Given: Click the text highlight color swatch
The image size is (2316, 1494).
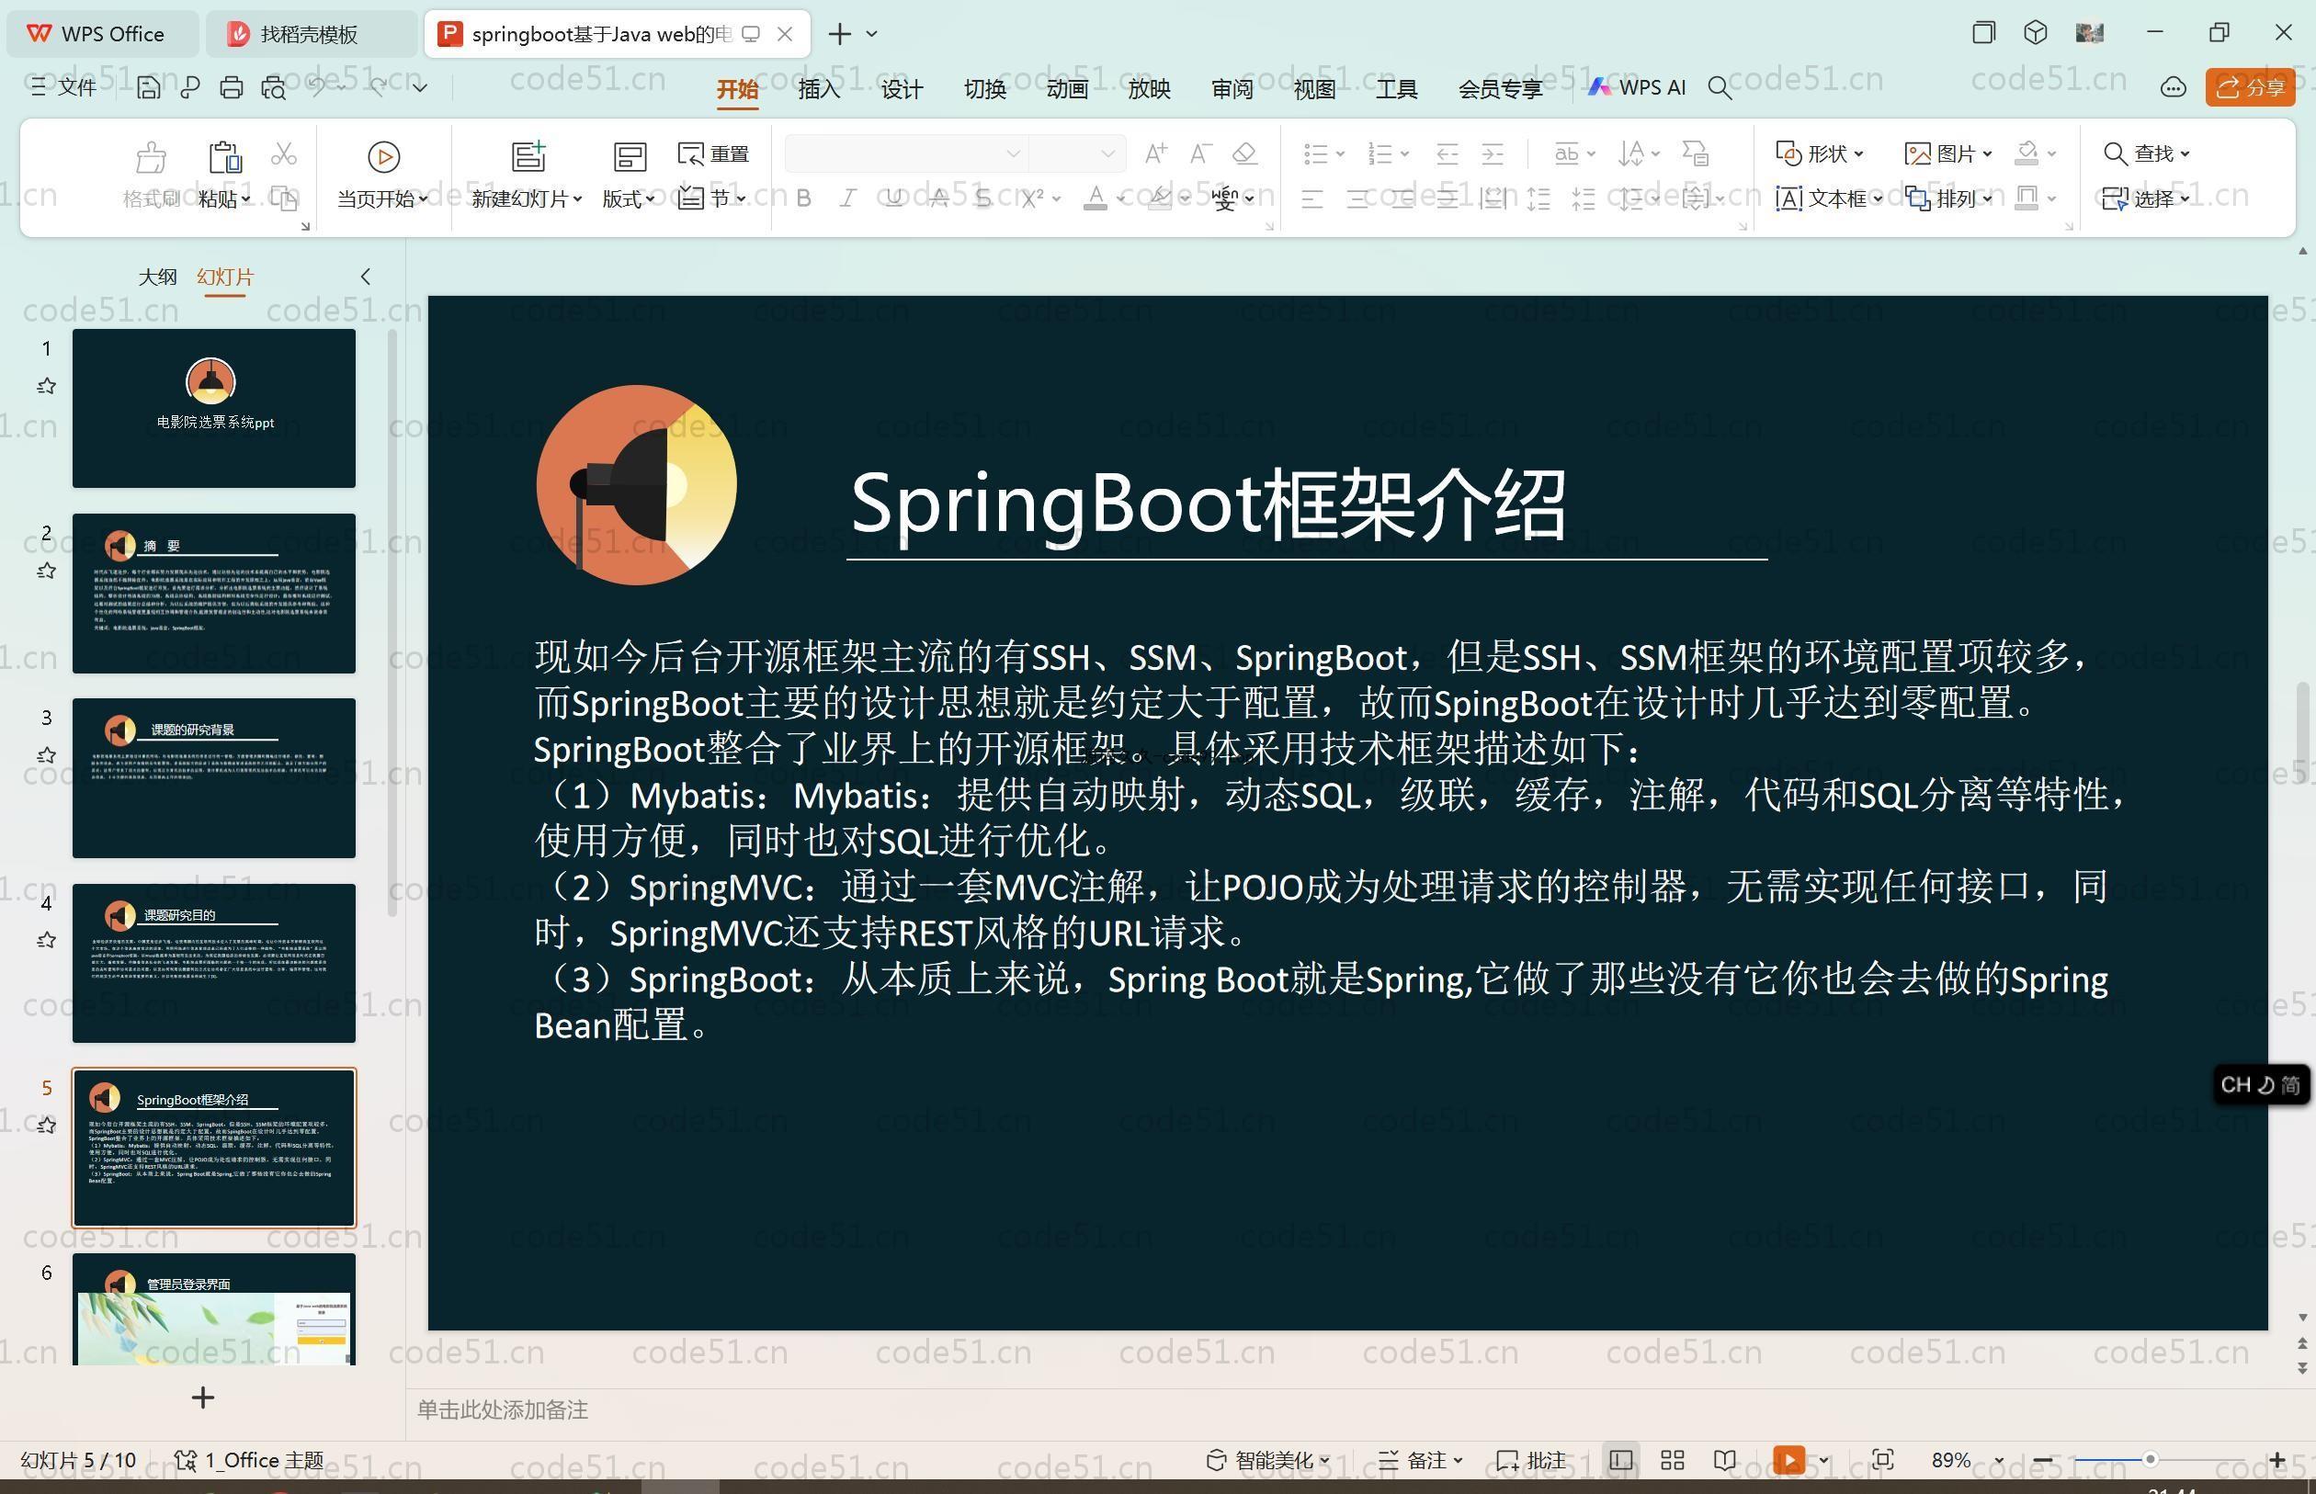Looking at the screenshot, I should point(1159,198).
